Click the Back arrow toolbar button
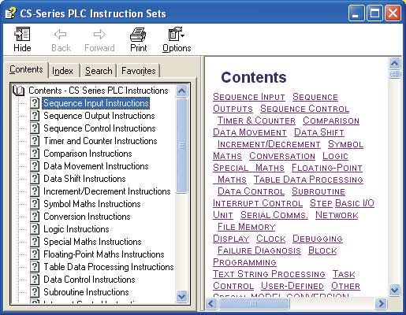 61,39
